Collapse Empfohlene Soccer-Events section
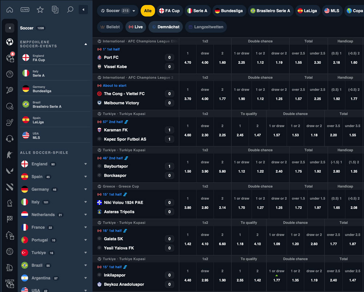The width and height of the screenshot is (364, 292). coord(86,44)
